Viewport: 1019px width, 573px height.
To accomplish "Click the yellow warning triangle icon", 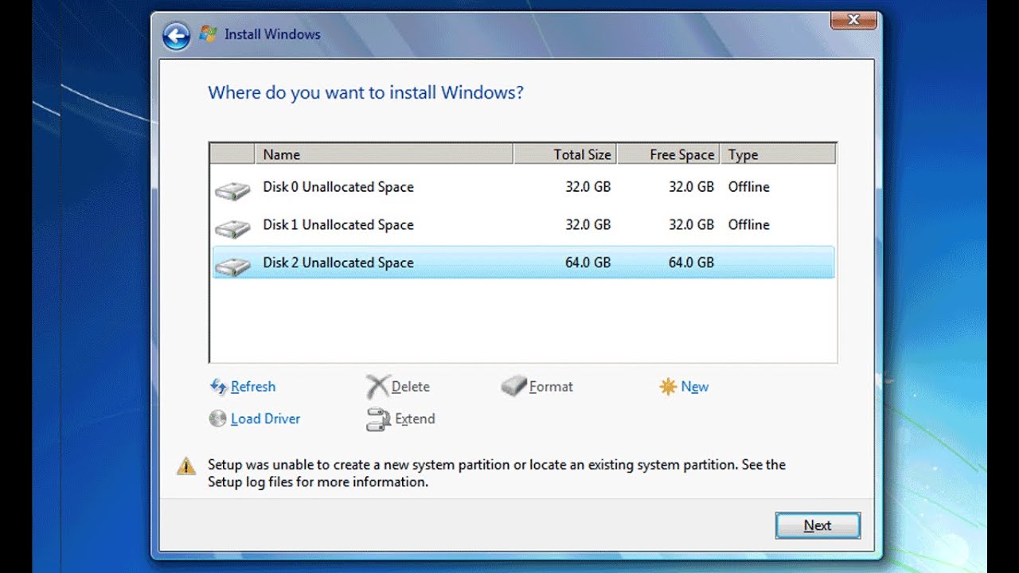I will pyautogui.click(x=186, y=466).
